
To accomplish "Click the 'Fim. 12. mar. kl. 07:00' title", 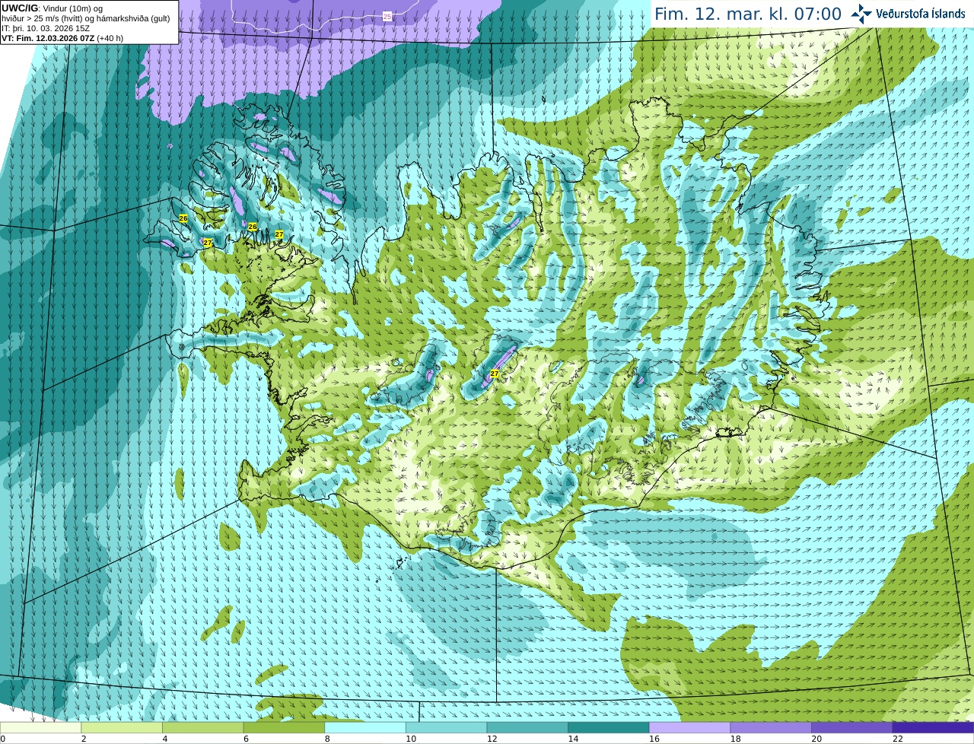I will tap(748, 14).
